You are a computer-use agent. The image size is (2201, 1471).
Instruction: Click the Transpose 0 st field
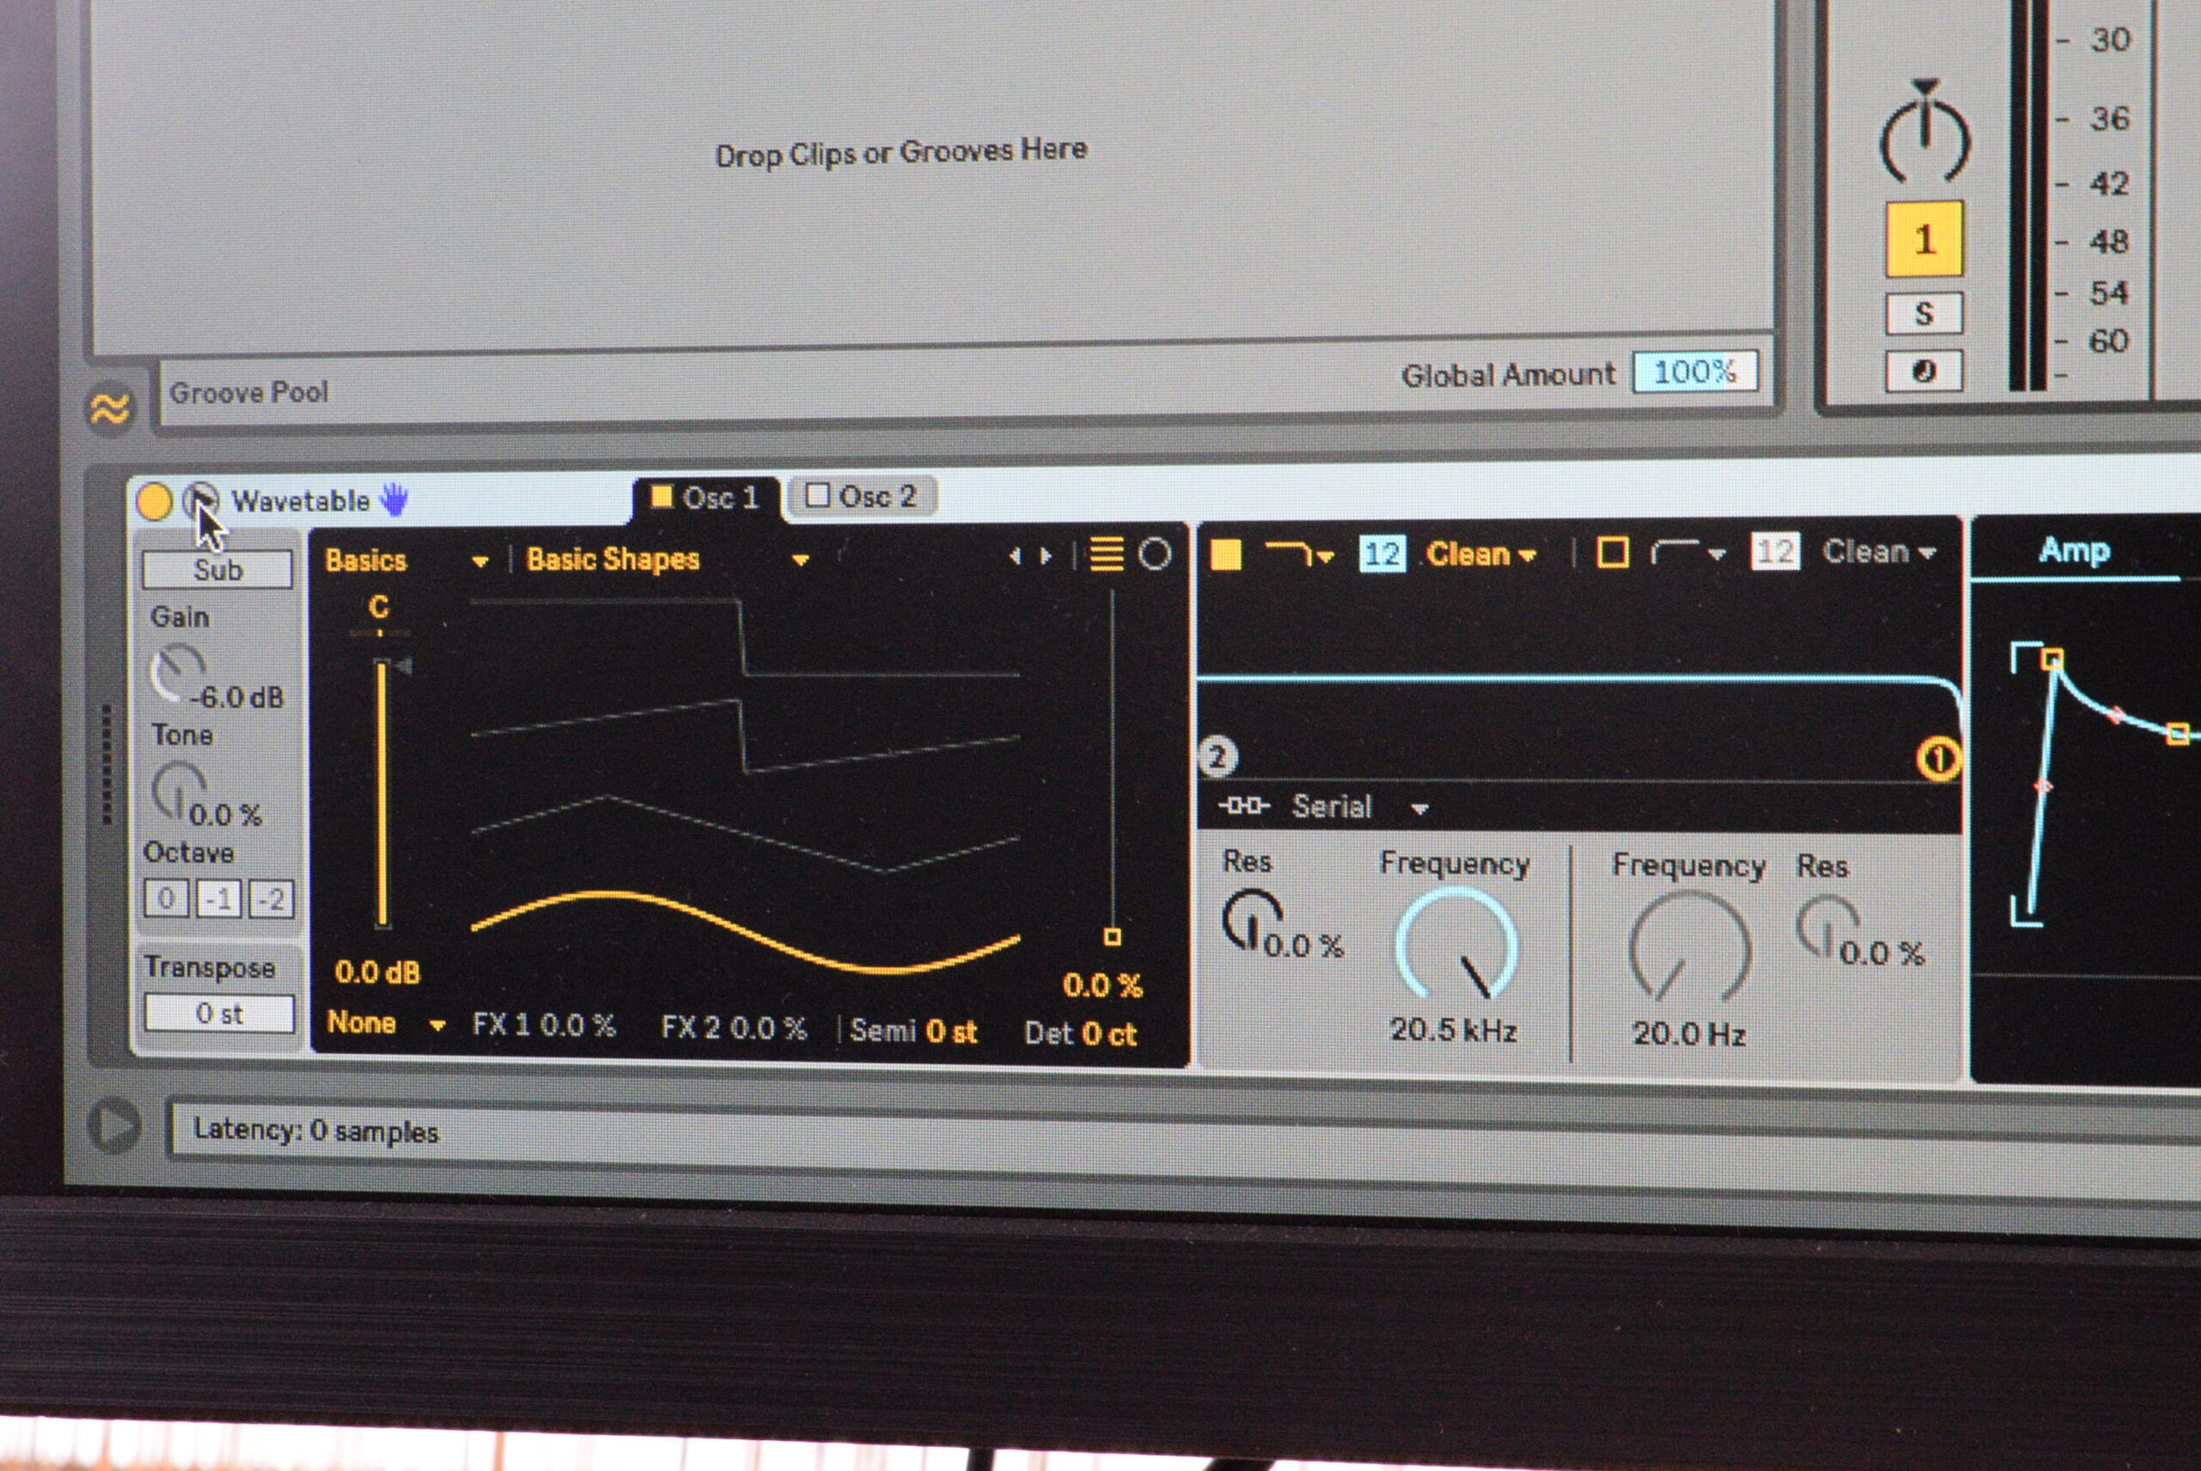click(218, 1013)
